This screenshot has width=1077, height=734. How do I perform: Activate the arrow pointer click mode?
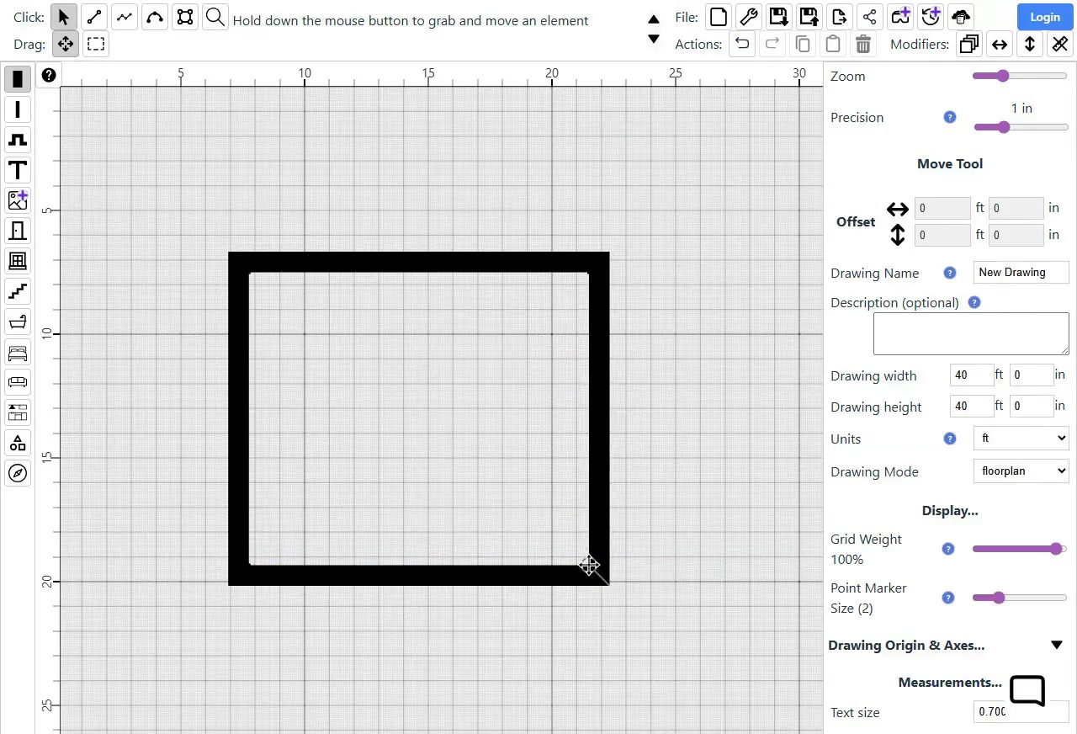pyautogui.click(x=64, y=17)
